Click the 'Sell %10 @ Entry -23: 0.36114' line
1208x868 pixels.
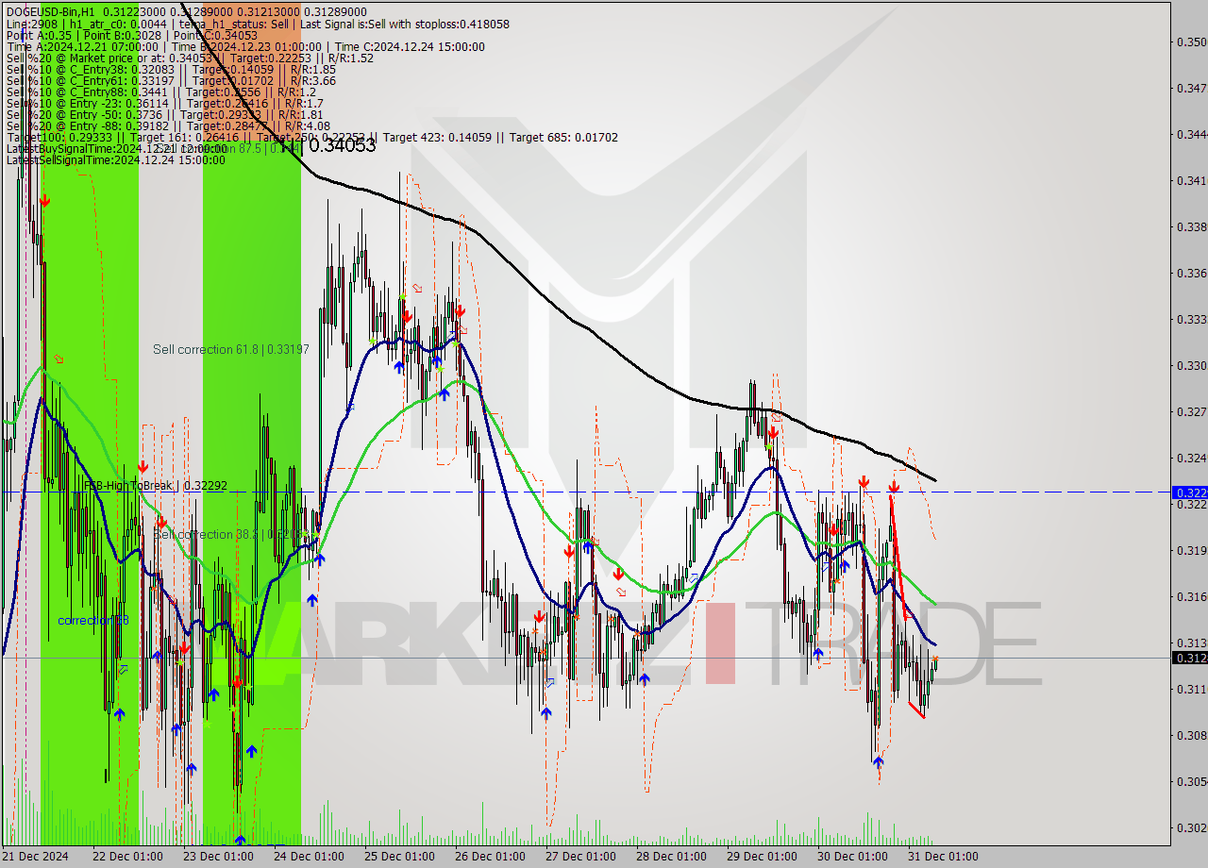[165, 103]
